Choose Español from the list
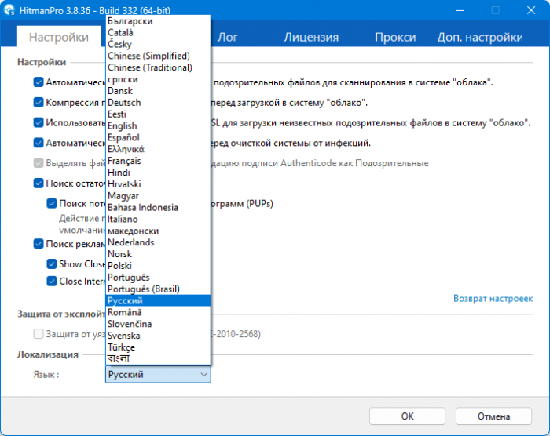Image resolution: width=550 pixels, height=436 pixels. [x=158, y=137]
